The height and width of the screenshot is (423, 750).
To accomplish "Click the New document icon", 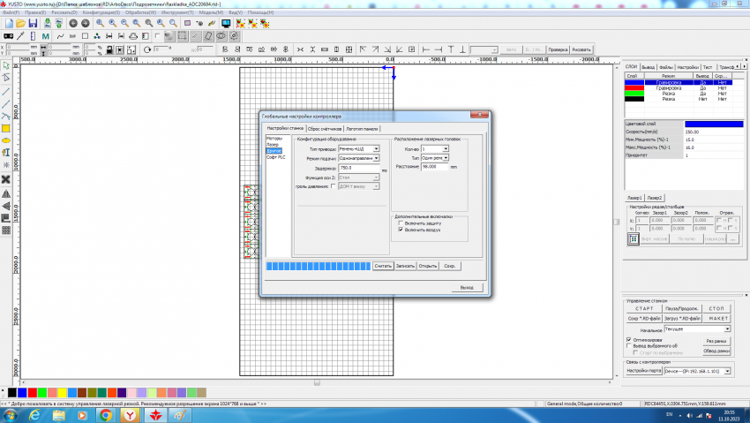I will [x=7, y=24].
